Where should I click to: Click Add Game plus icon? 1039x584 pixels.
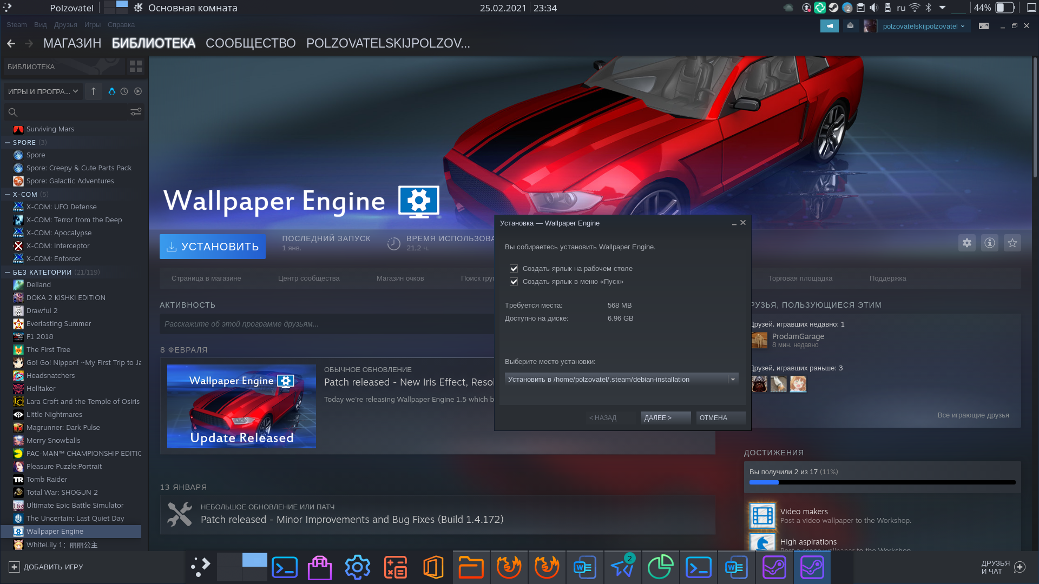(x=15, y=567)
